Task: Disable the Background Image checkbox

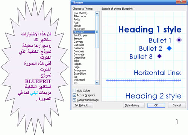Action: [x=74, y=100]
